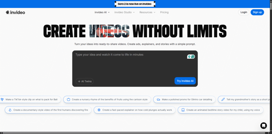
Task: Click the car icon on the Glintro promo chip
Action: (158, 99)
